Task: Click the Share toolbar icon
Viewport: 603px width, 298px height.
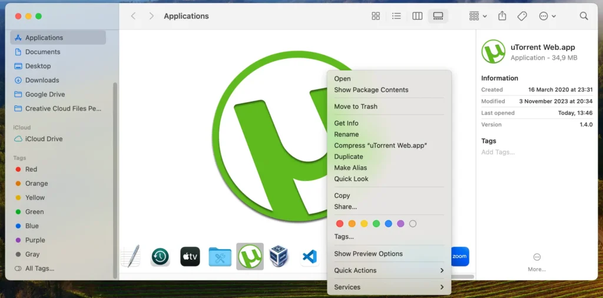Action: point(502,16)
